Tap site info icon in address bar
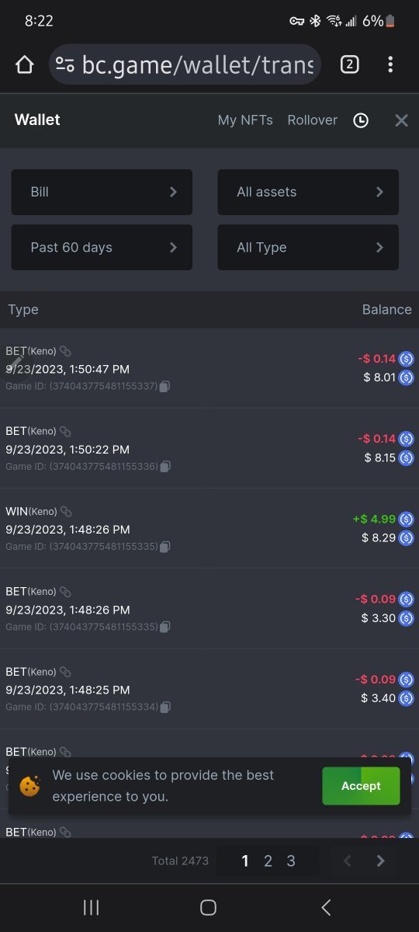The height and width of the screenshot is (932, 419). [x=65, y=64]
